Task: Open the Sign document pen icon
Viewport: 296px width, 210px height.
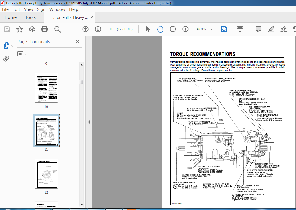Action: coord(283,29)
